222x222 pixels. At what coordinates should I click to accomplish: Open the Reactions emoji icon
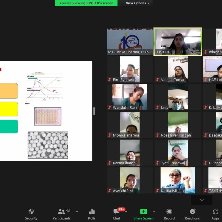click(x=192, y=212)
